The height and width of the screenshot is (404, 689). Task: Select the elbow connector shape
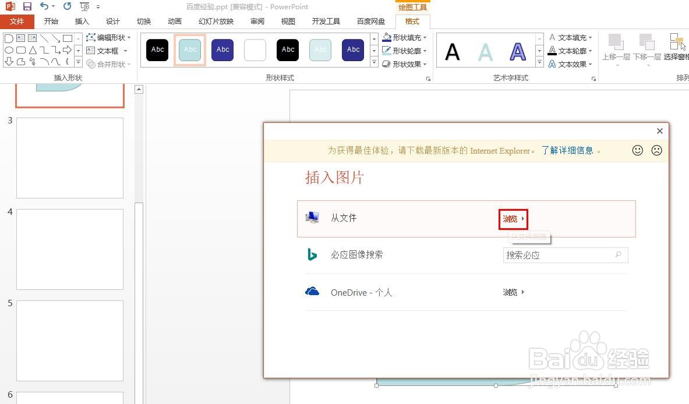(44, 50)
